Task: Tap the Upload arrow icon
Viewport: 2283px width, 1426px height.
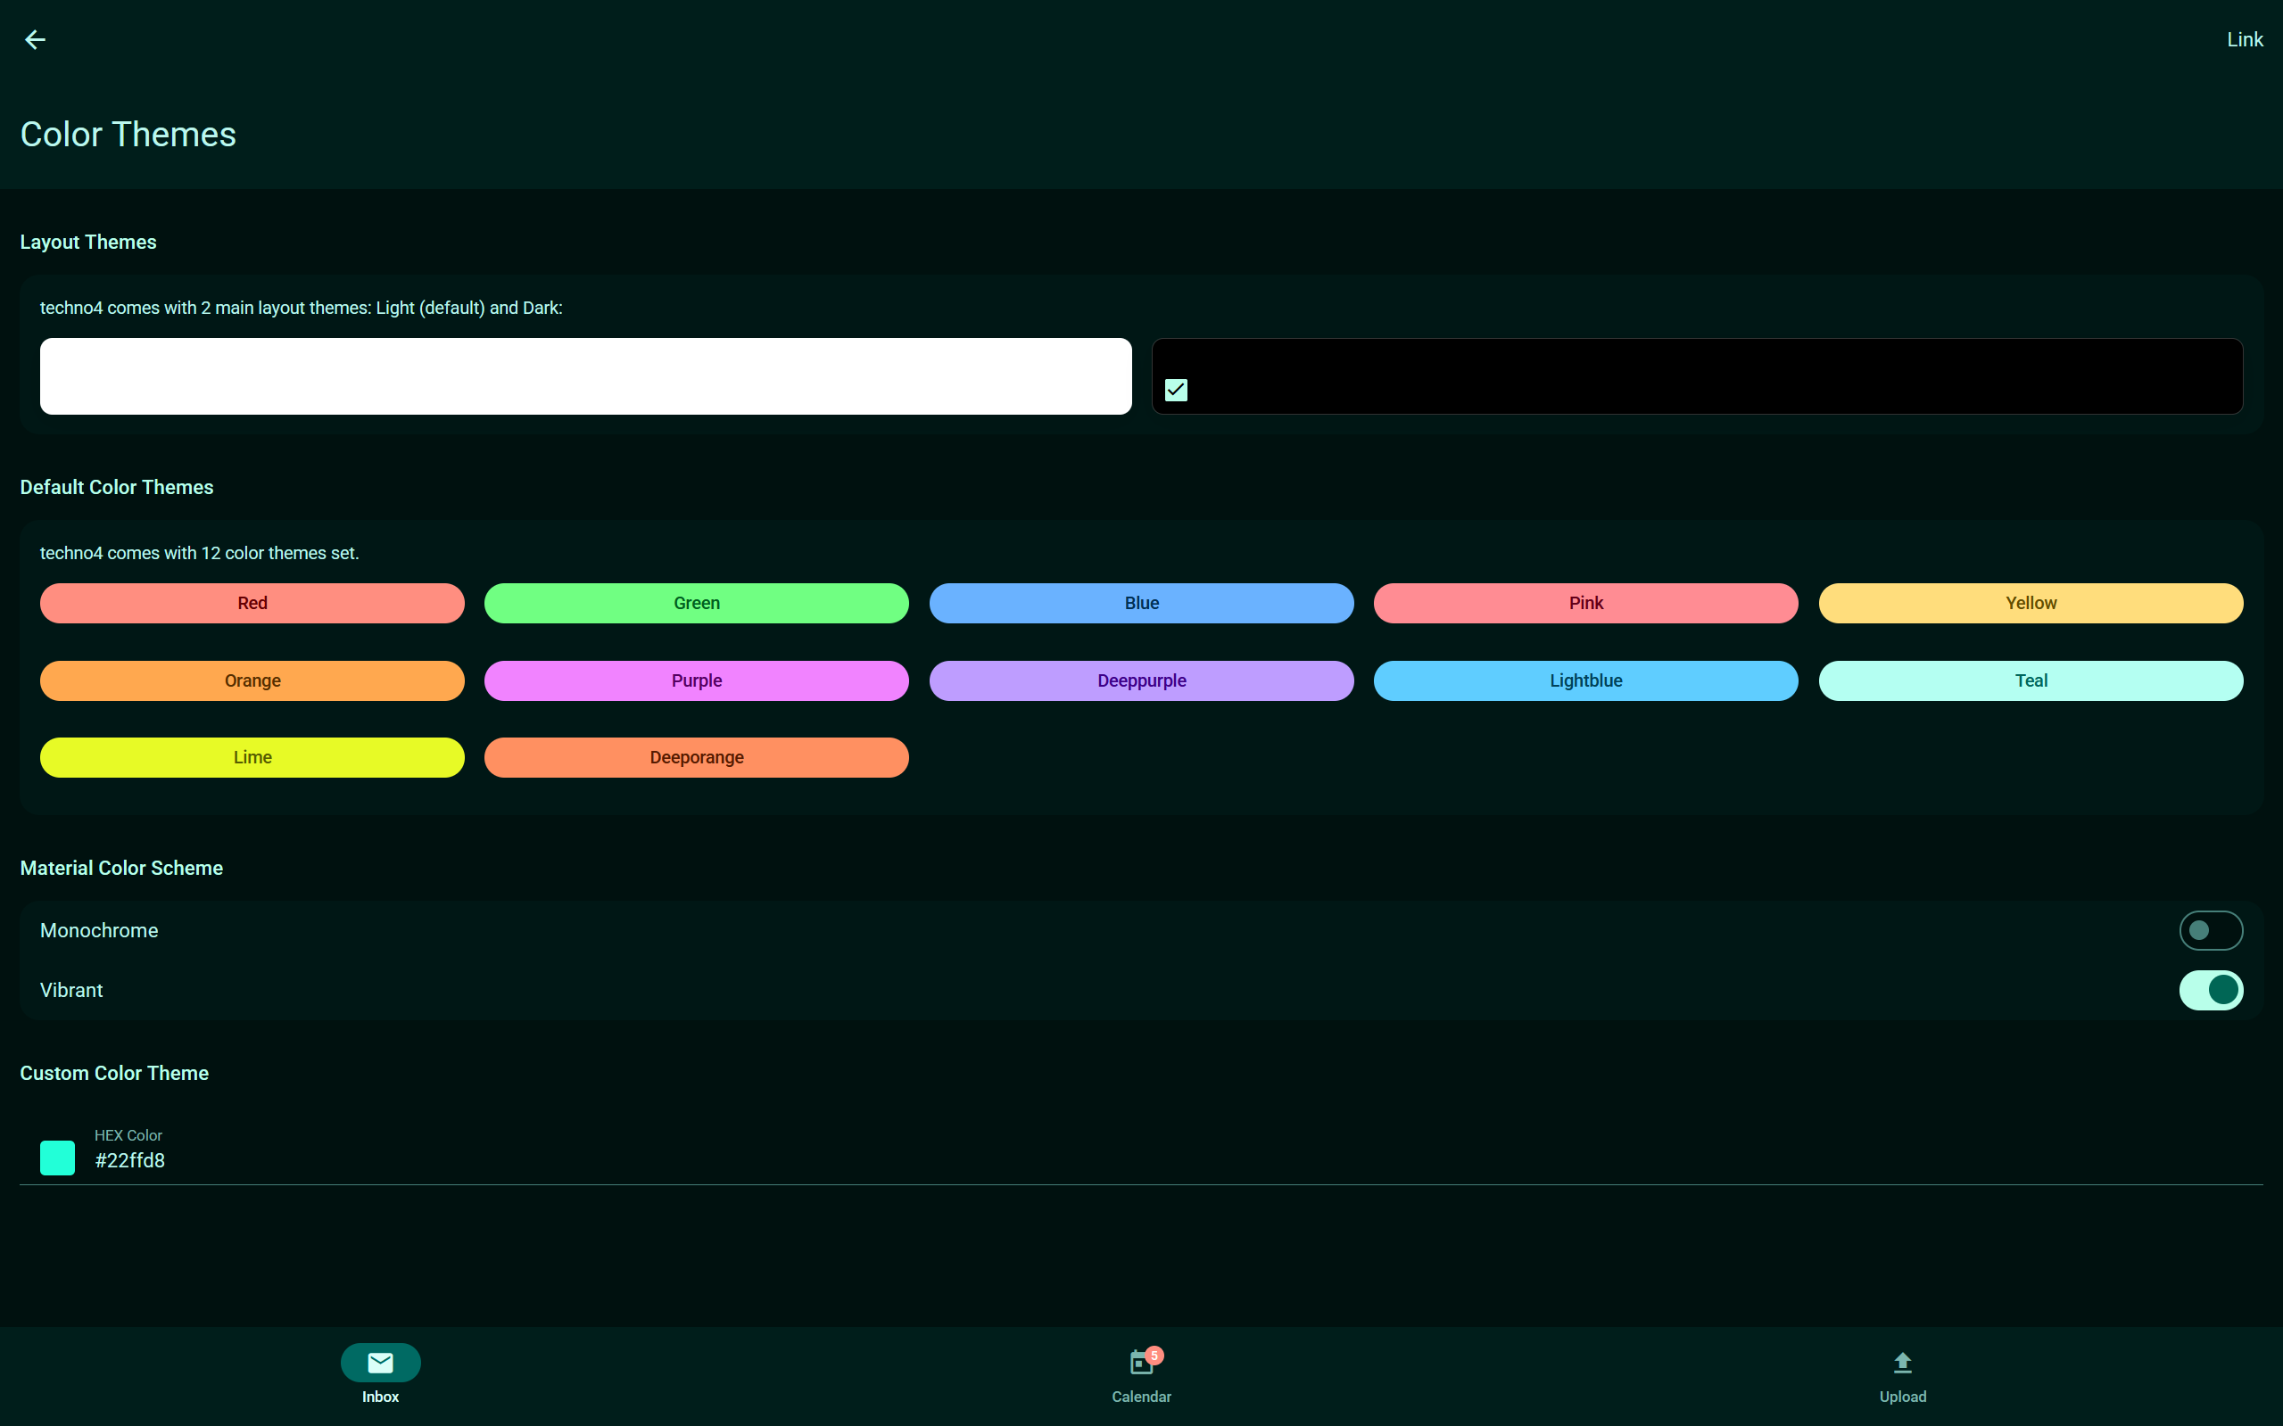Action: click(x=1902, y=1362)
